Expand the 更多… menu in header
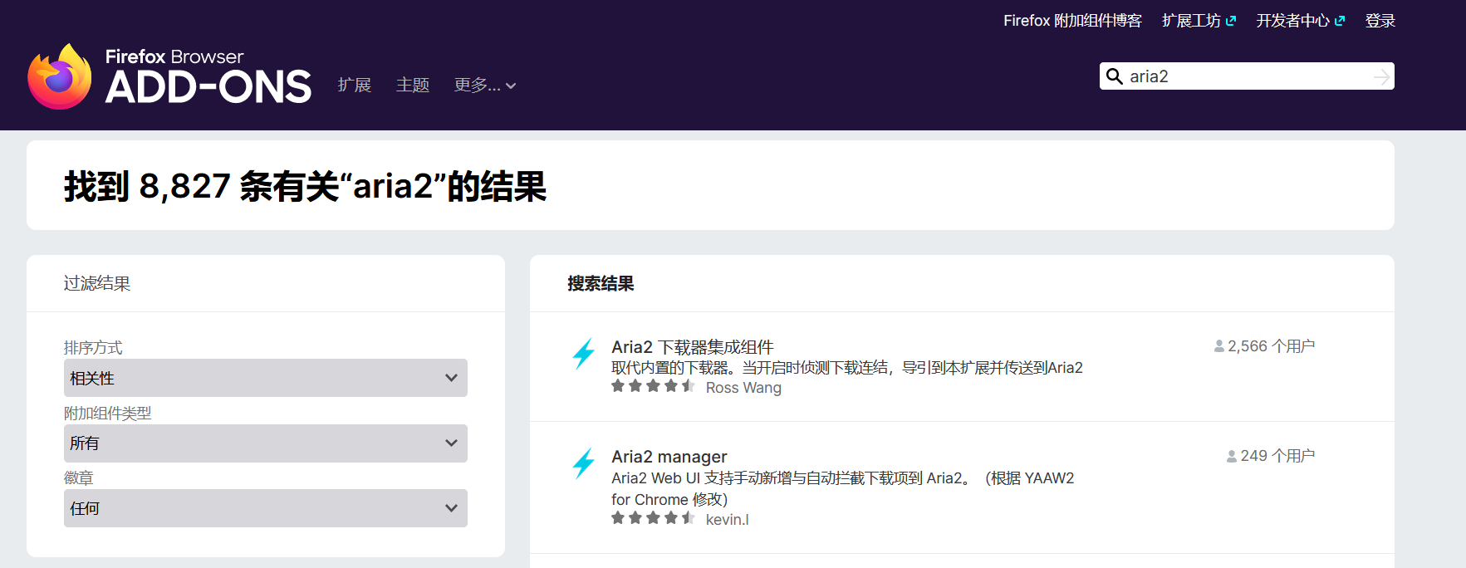This screenshot has width=1466, height=568. 485,86
